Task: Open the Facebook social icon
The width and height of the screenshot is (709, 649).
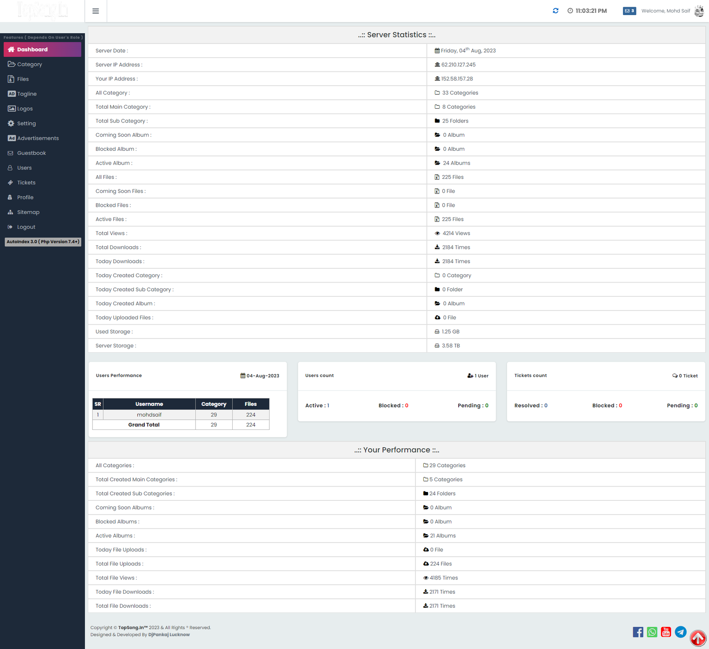Action: pos(638,632)
